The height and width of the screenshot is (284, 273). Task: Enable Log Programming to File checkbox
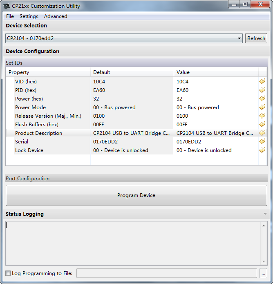[8, 273]
